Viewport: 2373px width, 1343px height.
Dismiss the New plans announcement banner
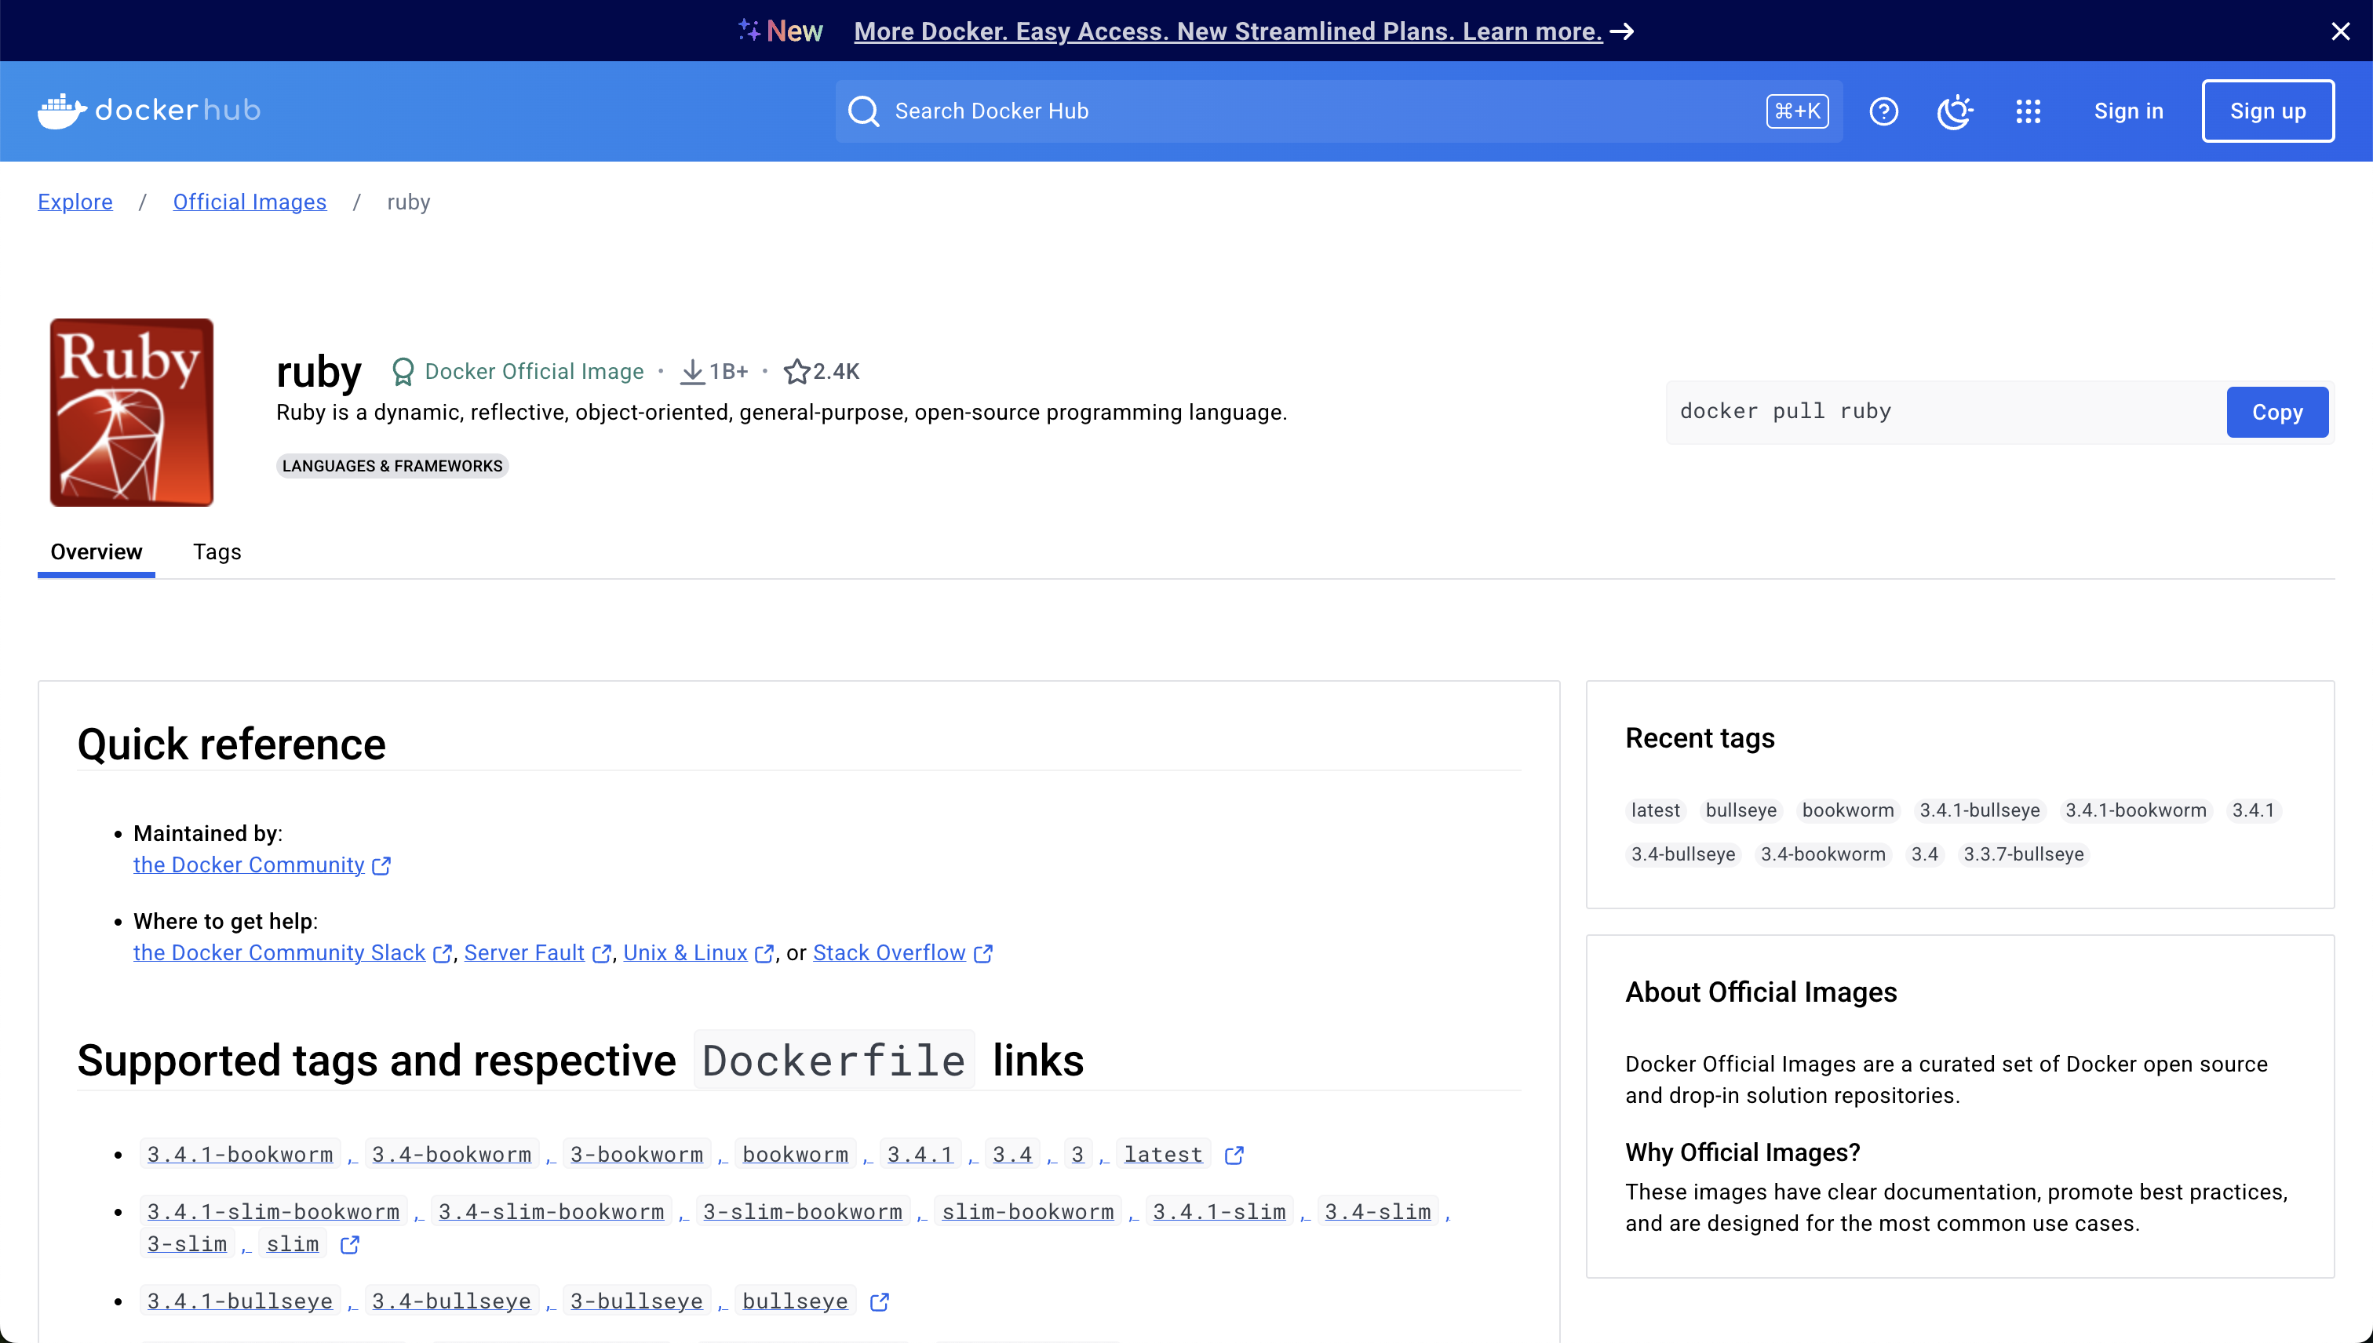pos(2340,31)
